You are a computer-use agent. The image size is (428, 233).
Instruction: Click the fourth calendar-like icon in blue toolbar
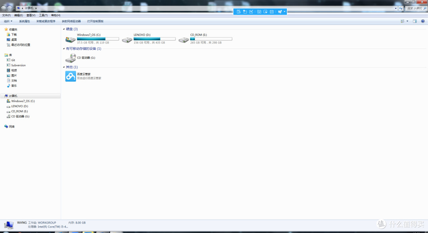click(259, 12)
